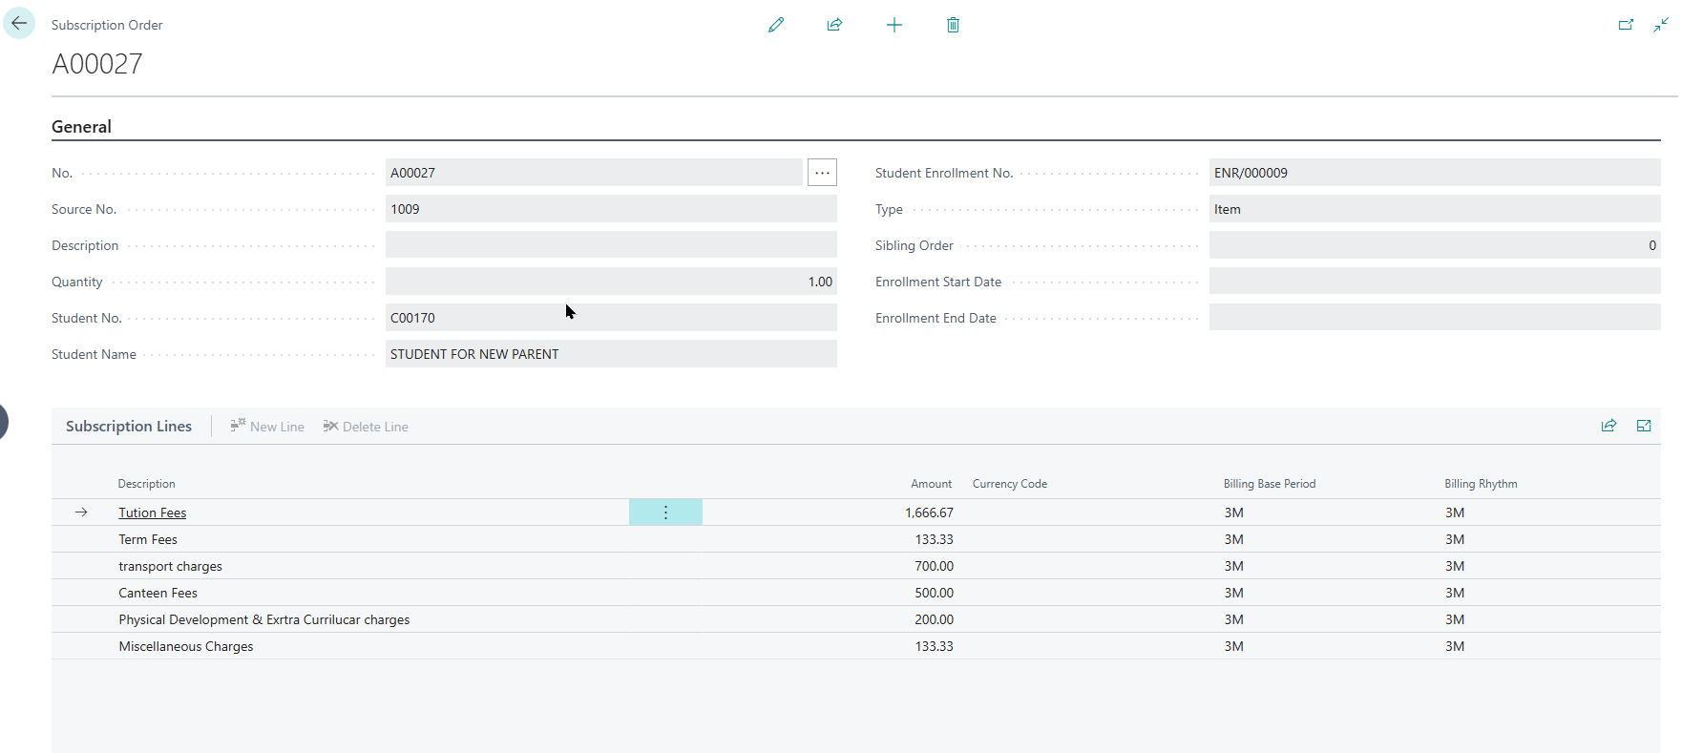This screenshot has height=753, width=1703.
Task: Click share icon in Subscription Lines
Action: pos(1608,426)
